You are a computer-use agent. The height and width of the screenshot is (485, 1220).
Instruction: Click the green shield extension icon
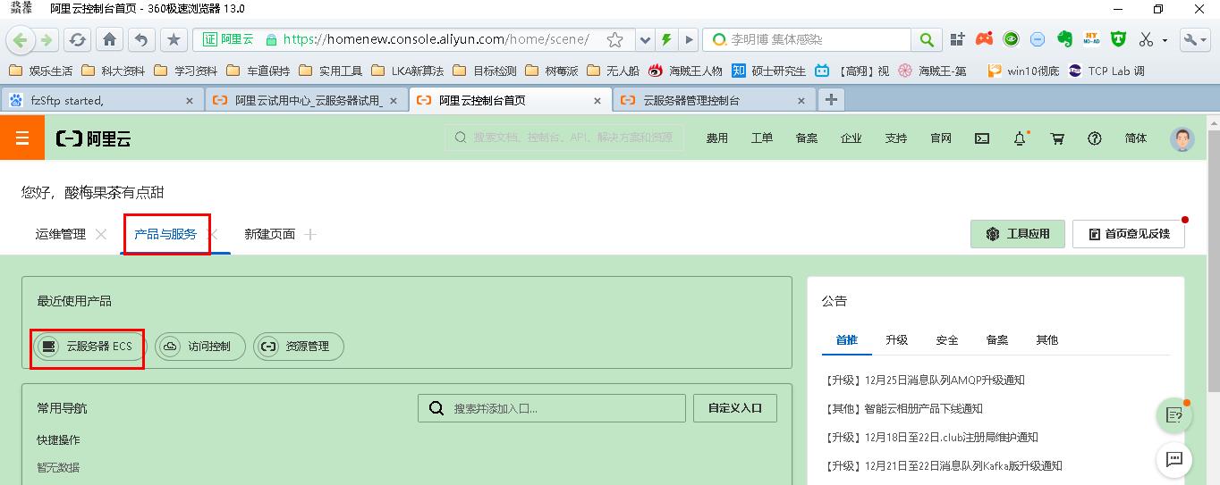click(1118, 39)
